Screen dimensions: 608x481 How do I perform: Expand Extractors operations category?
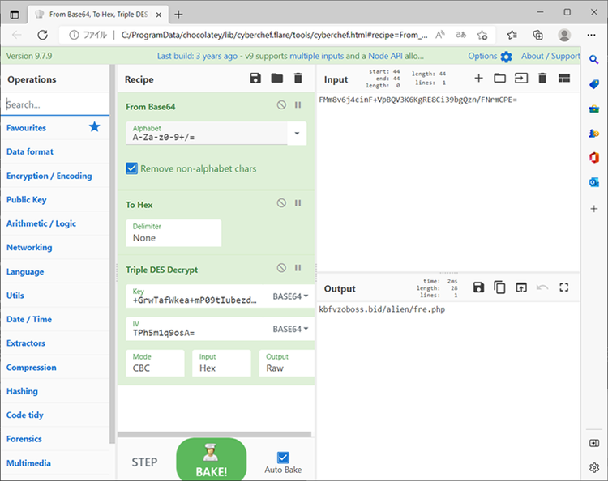(x=54, y=343)
